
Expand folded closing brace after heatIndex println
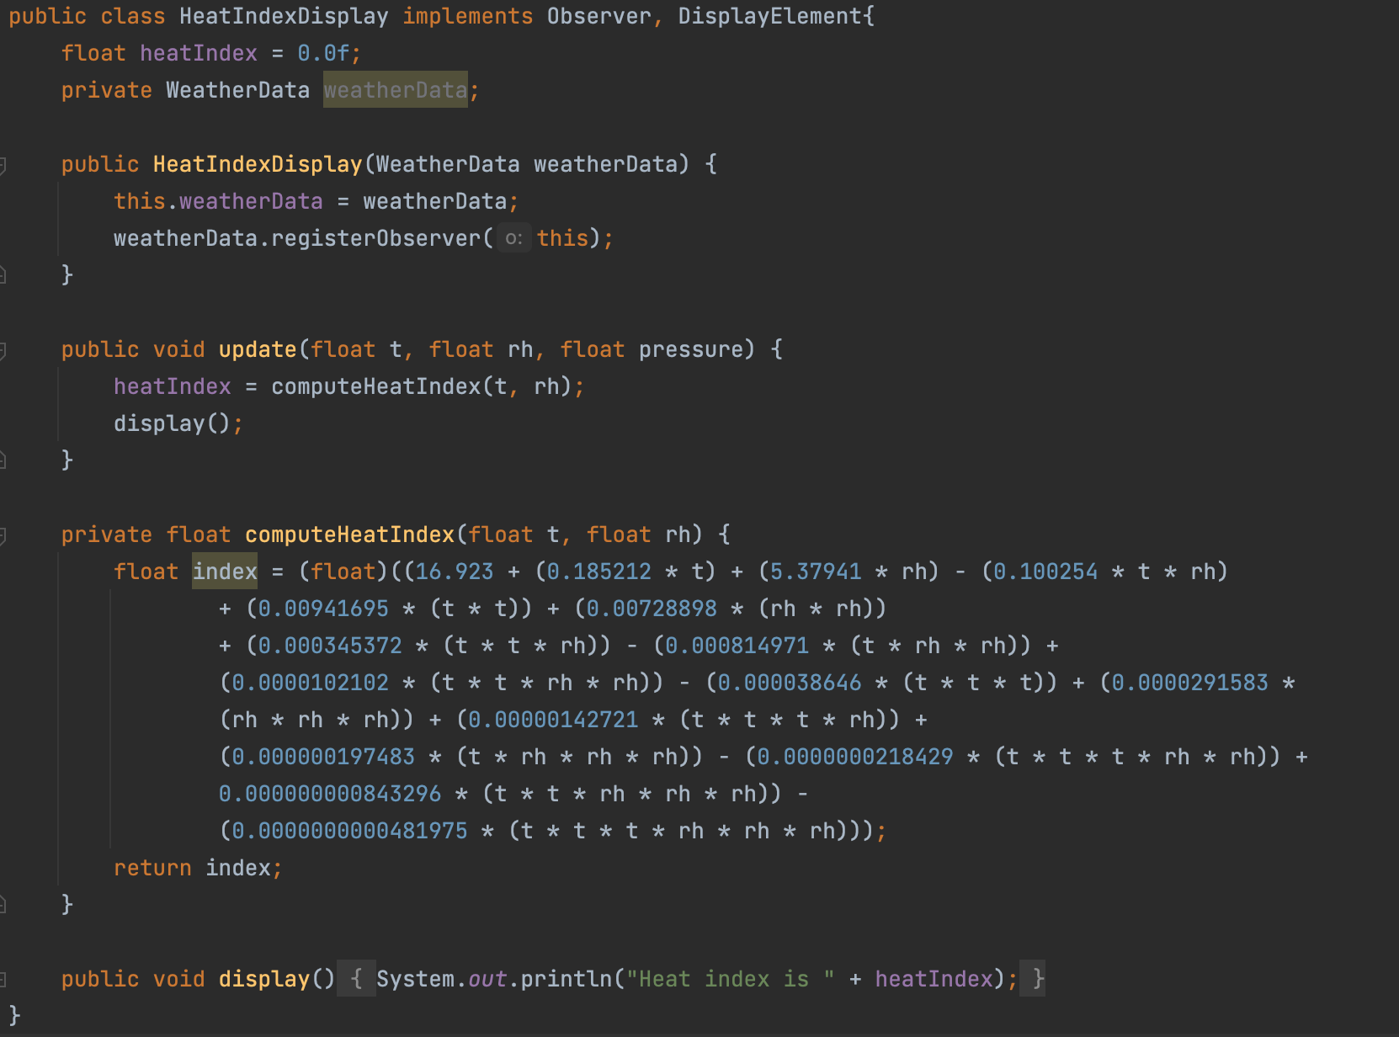pyautogui.click(x=1033, y=979)
